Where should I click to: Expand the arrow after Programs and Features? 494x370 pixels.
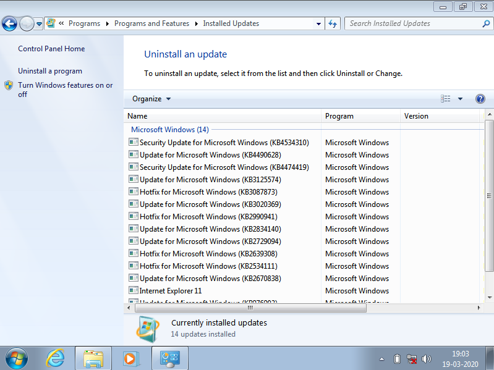[x=196, y=24]
